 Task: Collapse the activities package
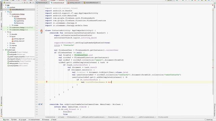pos(10,16)
